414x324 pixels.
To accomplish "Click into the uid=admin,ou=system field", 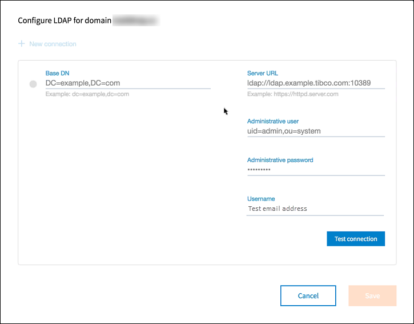I will point(316,131).
